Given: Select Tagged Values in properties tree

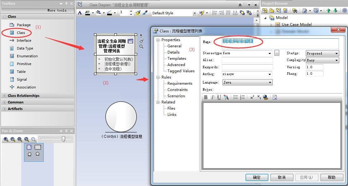Looking at the screenshot, I should pos(181,71).
